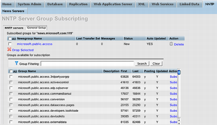Select the XML tab

click(142, 4)
